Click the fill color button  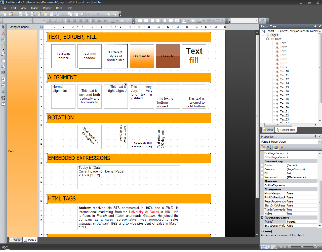point(184,21)
